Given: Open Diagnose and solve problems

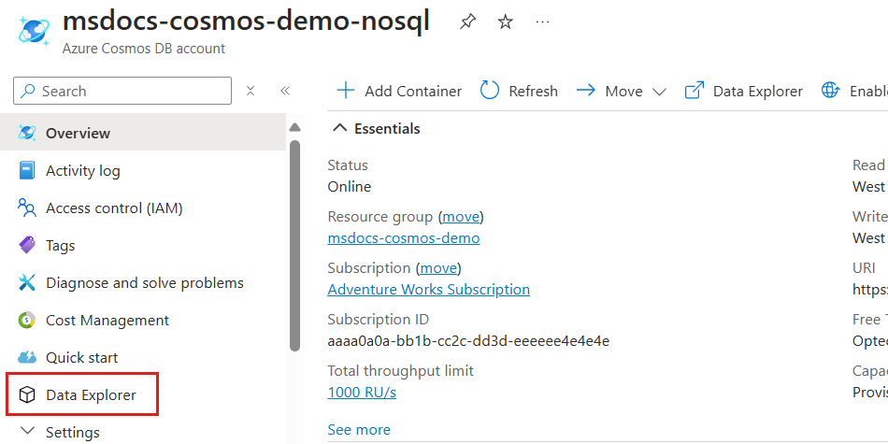Looking at the screenshot, I should [x=144, y=282].
